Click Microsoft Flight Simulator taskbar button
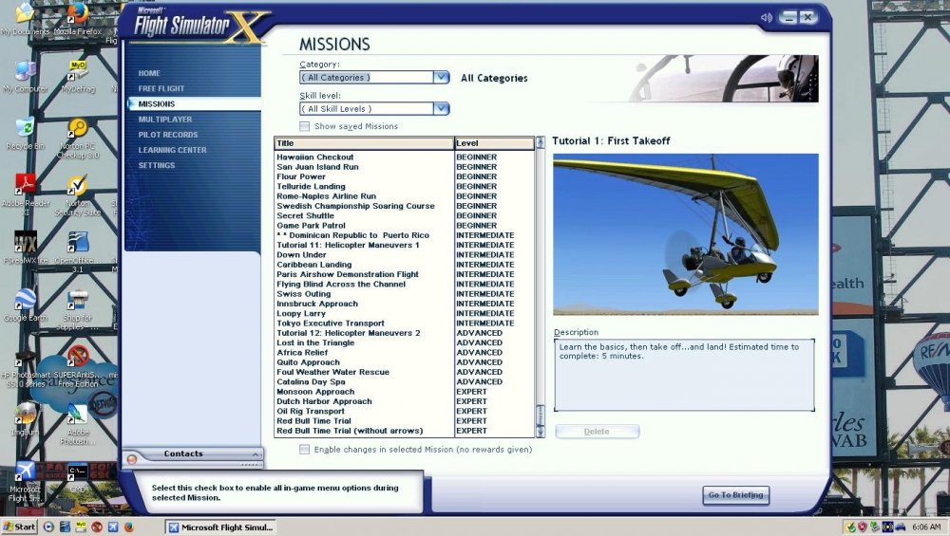The width and height of the screenshot is (950, 536). (x=220, y=527)
